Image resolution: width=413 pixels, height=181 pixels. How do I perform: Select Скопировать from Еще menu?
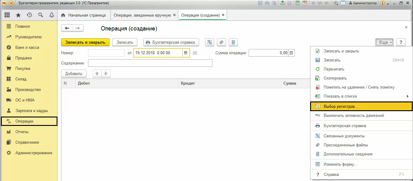coord(362,78)
